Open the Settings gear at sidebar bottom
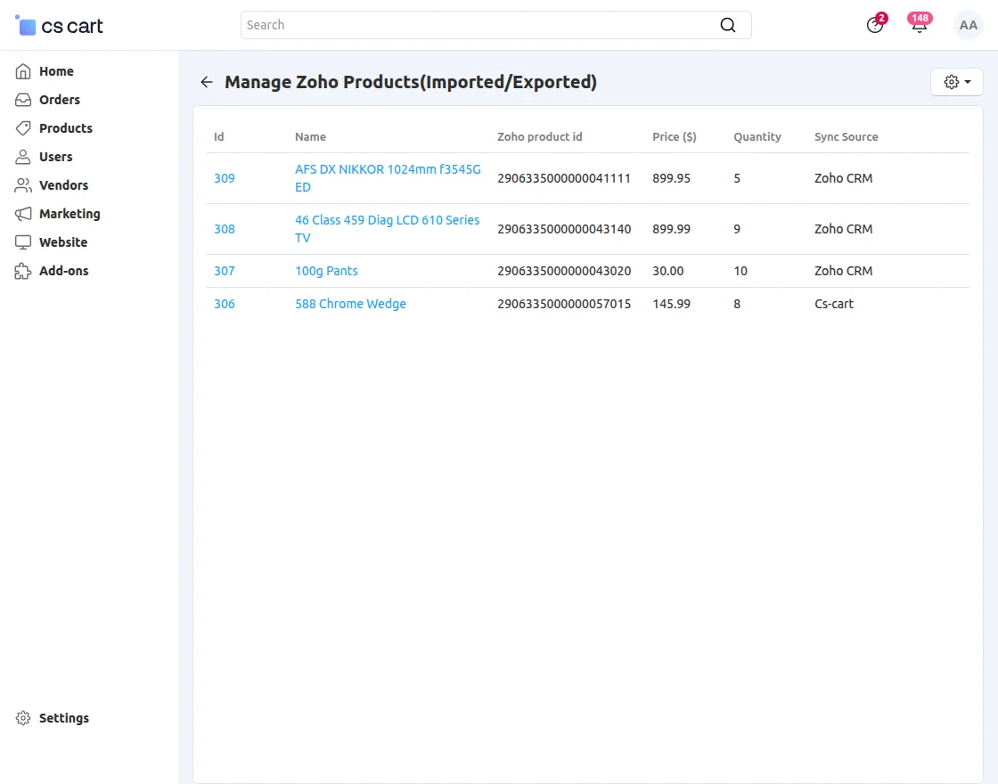 pos(21,718)
